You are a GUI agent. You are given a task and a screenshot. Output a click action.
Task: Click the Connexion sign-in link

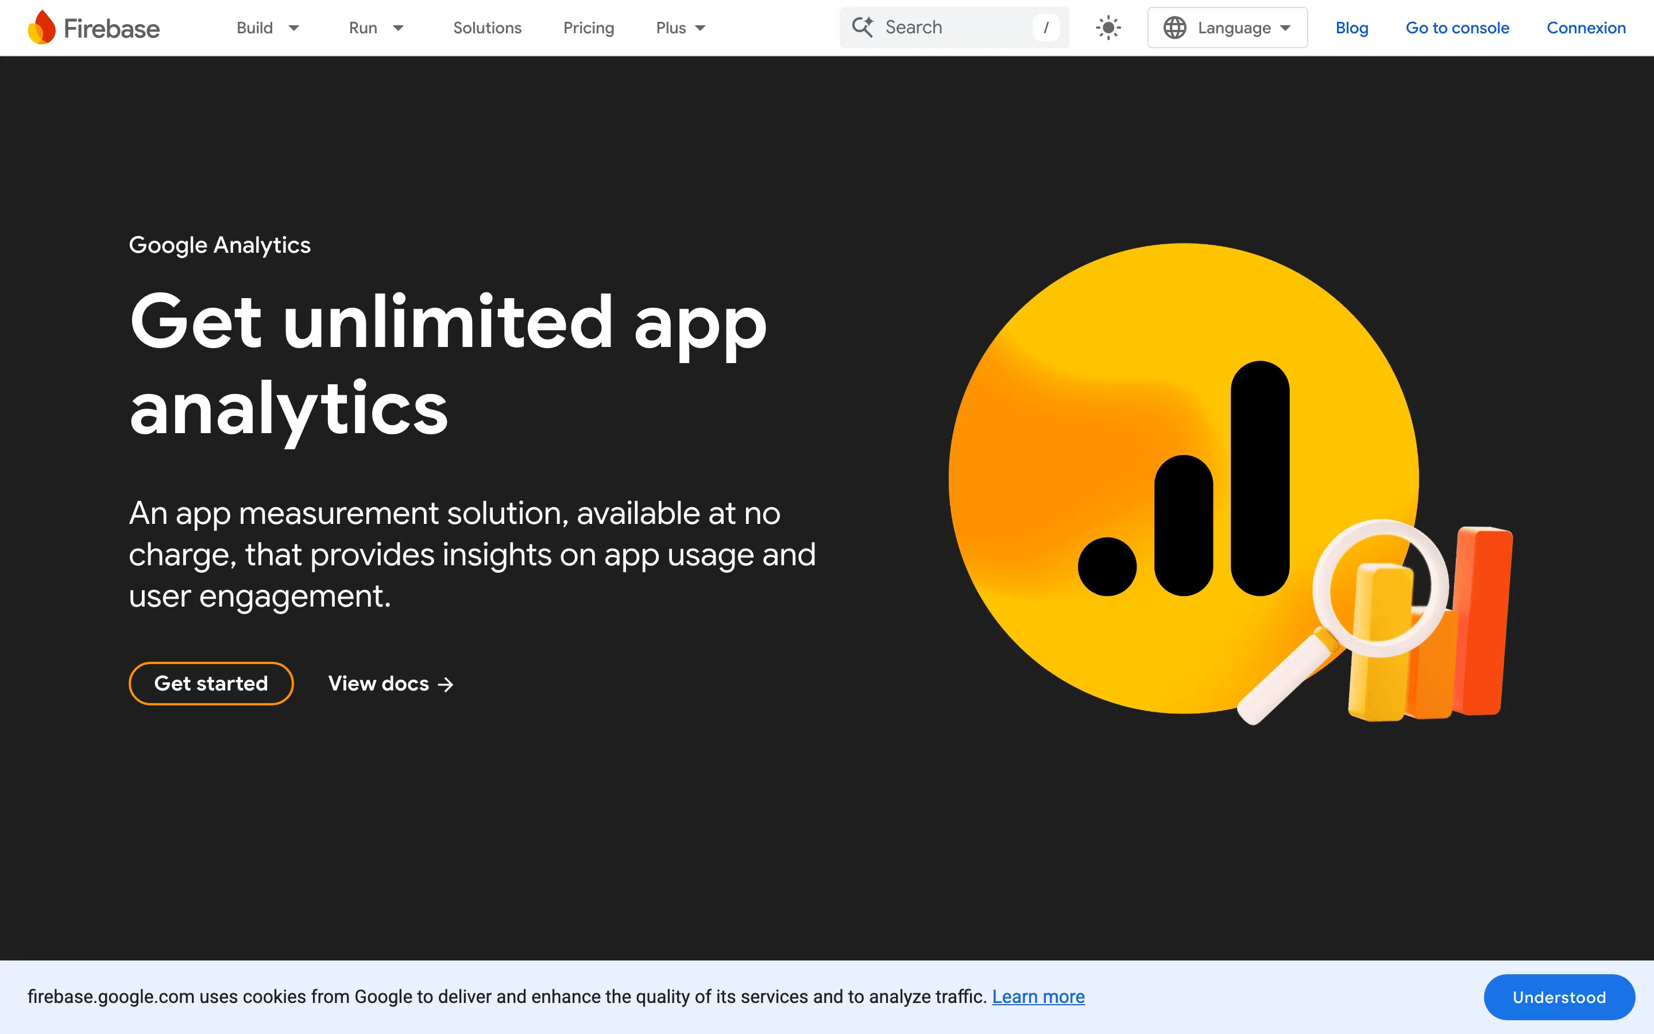1586,28
